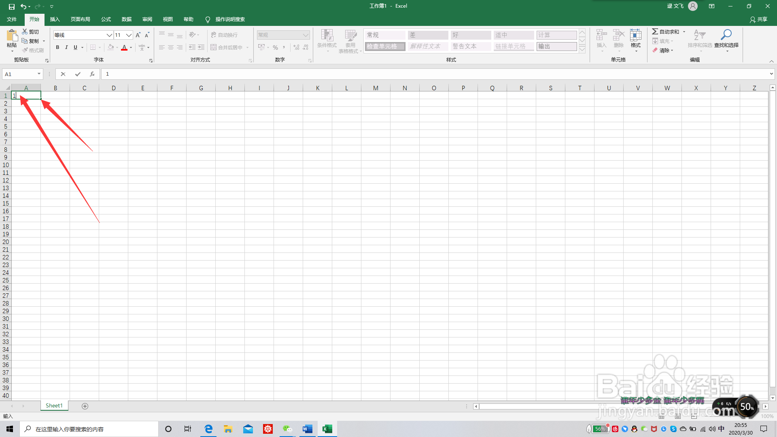Click the Paste clipboard icon
The image size is (777, 437).
click(x=12, y=36)
